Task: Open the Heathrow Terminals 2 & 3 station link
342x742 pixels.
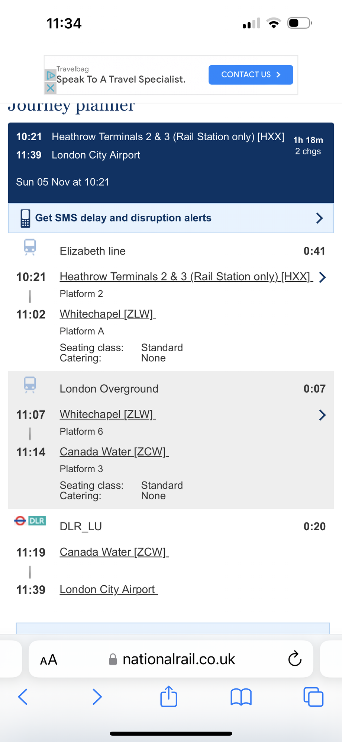Action: [x=186, y=276]
